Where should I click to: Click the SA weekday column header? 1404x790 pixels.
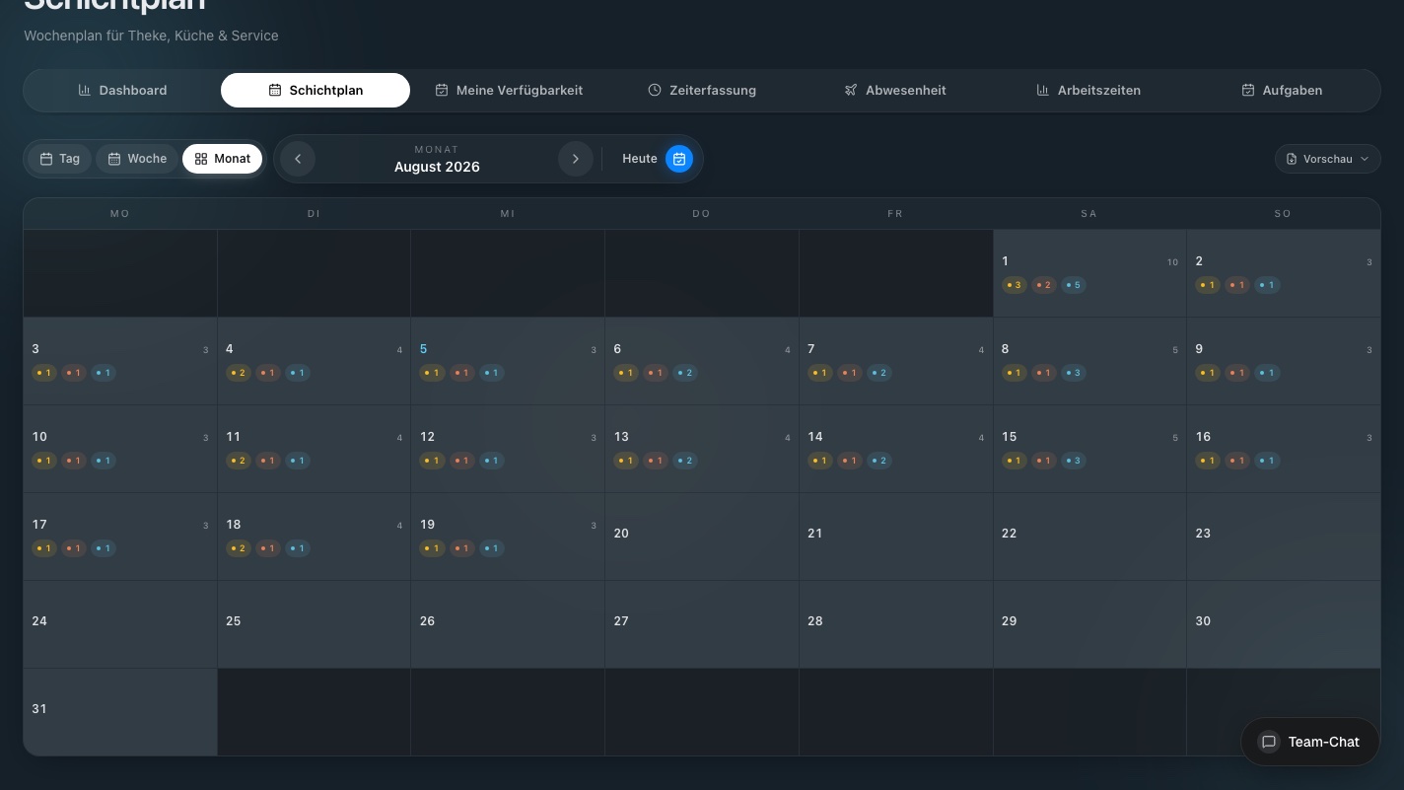pos(1088,214)
